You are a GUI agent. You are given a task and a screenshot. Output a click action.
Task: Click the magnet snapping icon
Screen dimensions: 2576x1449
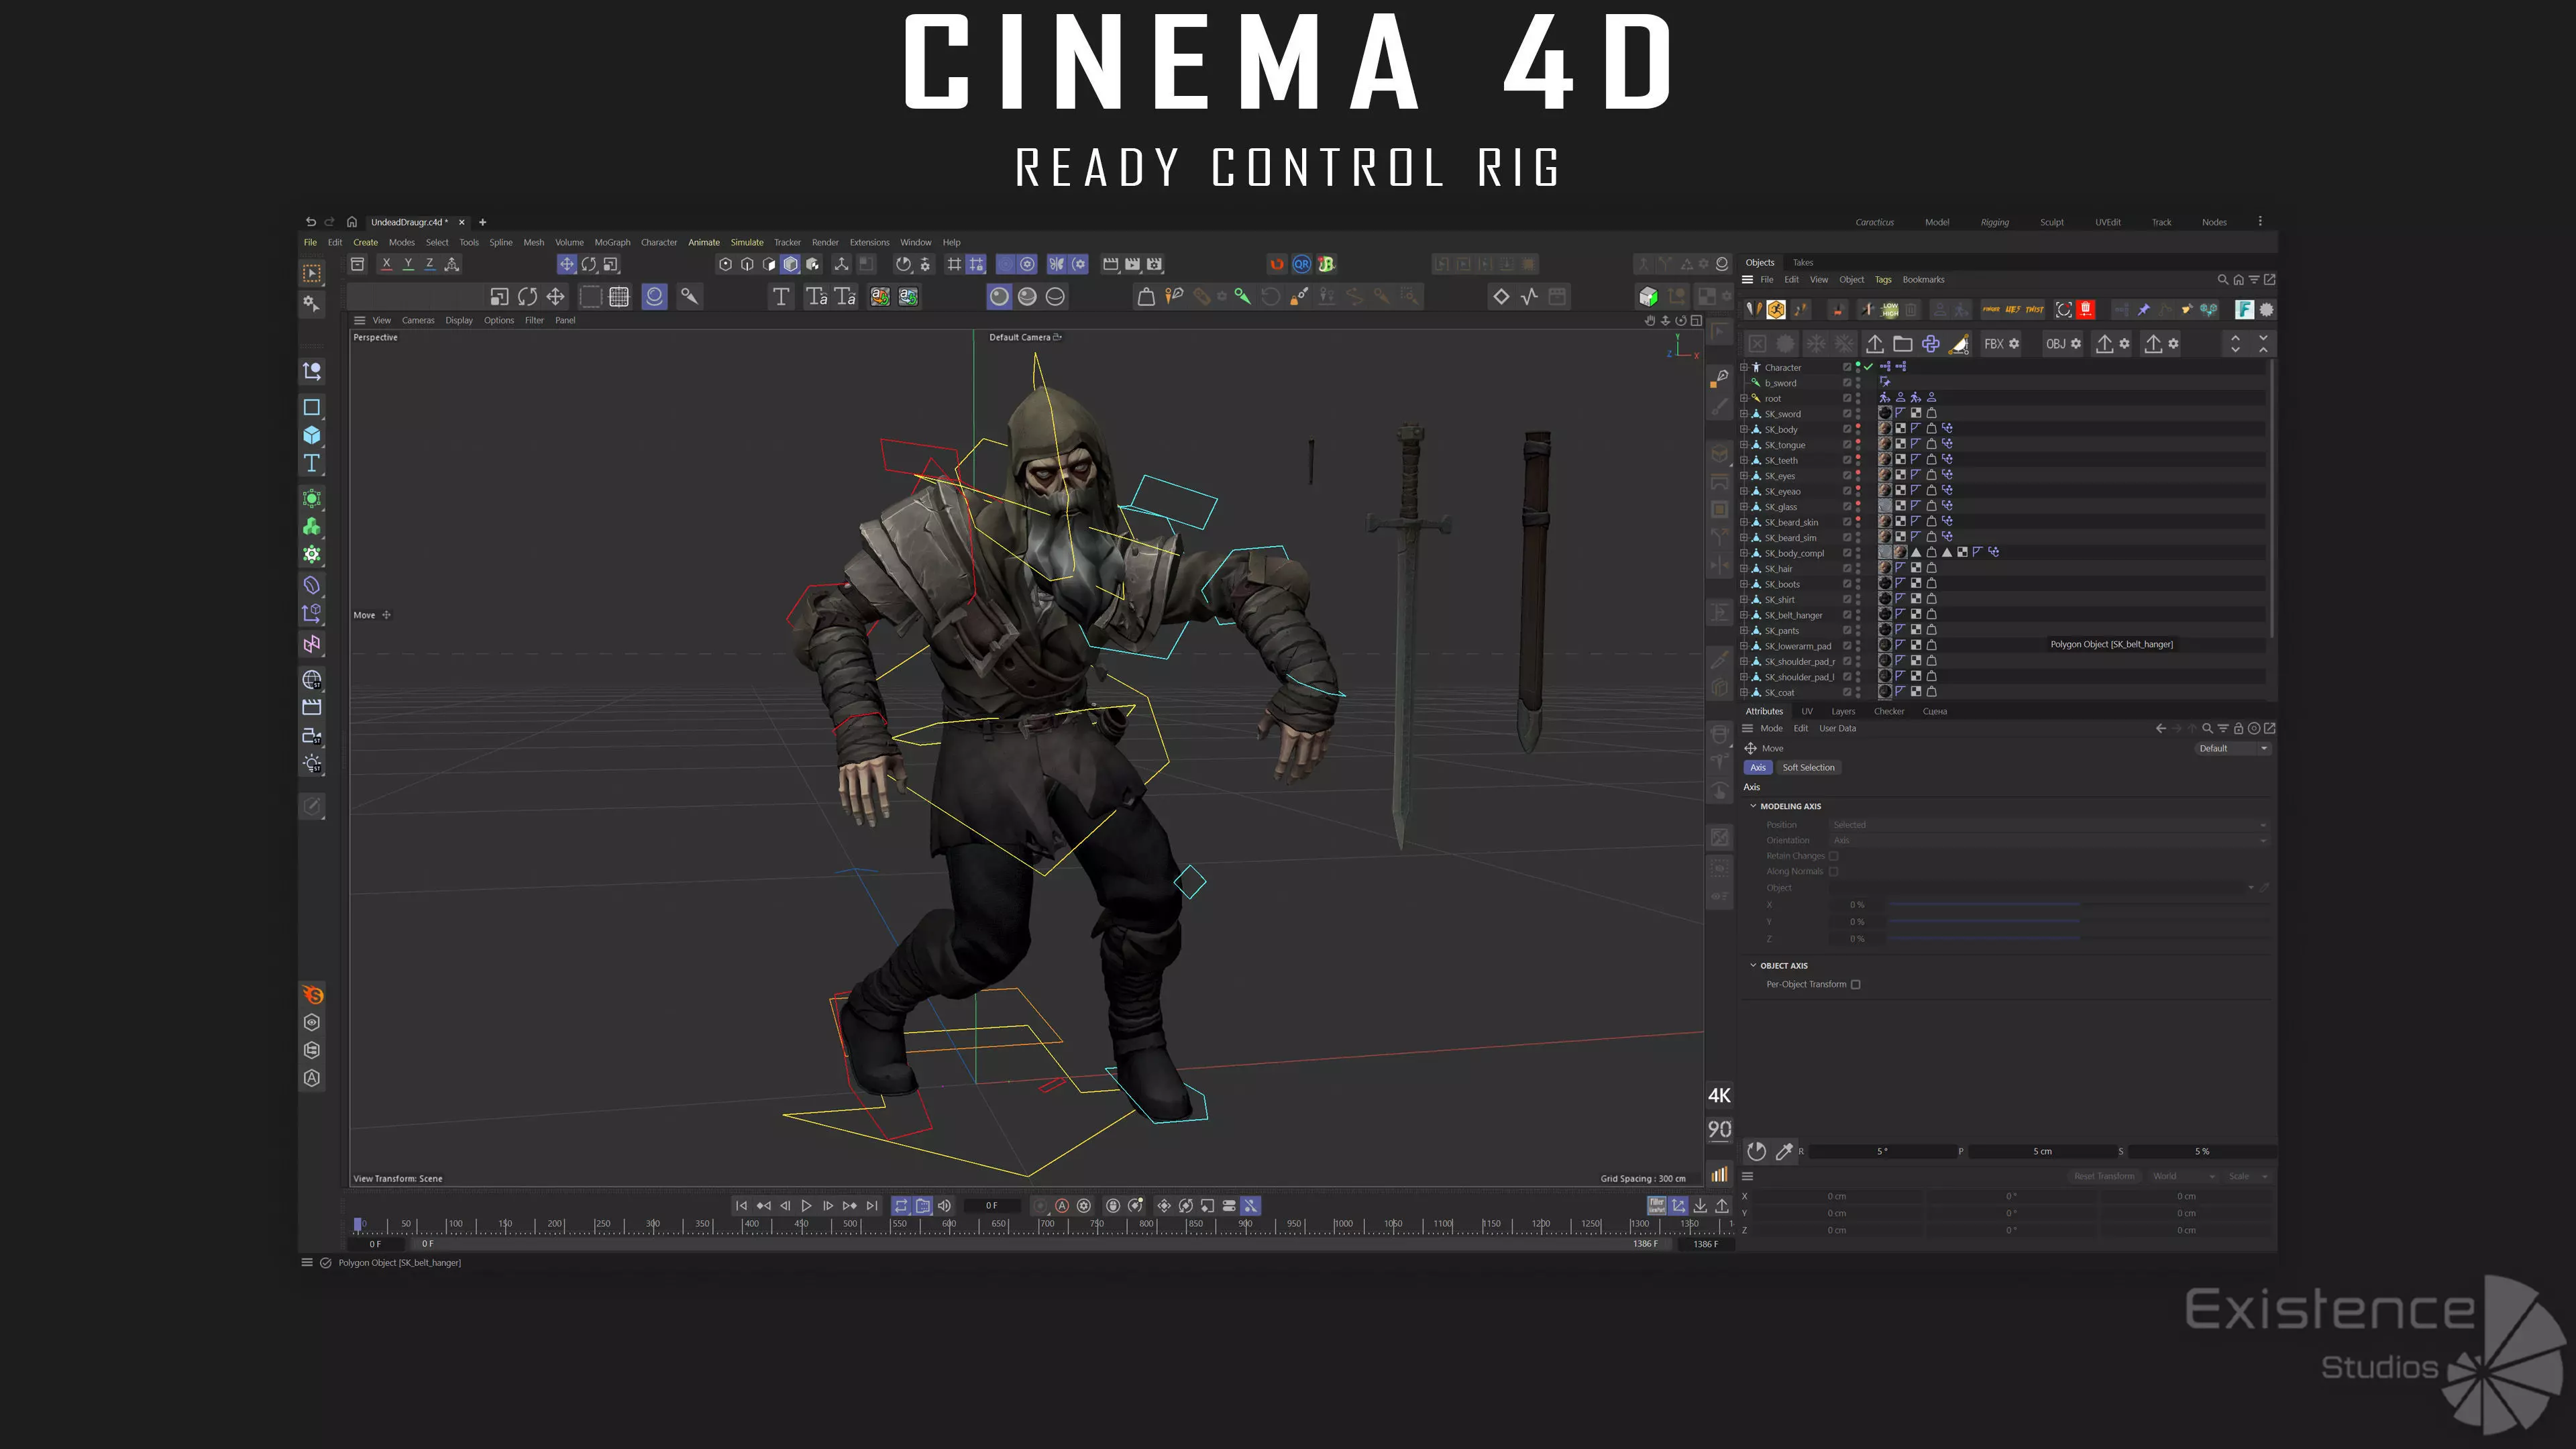click(1277, 264)
